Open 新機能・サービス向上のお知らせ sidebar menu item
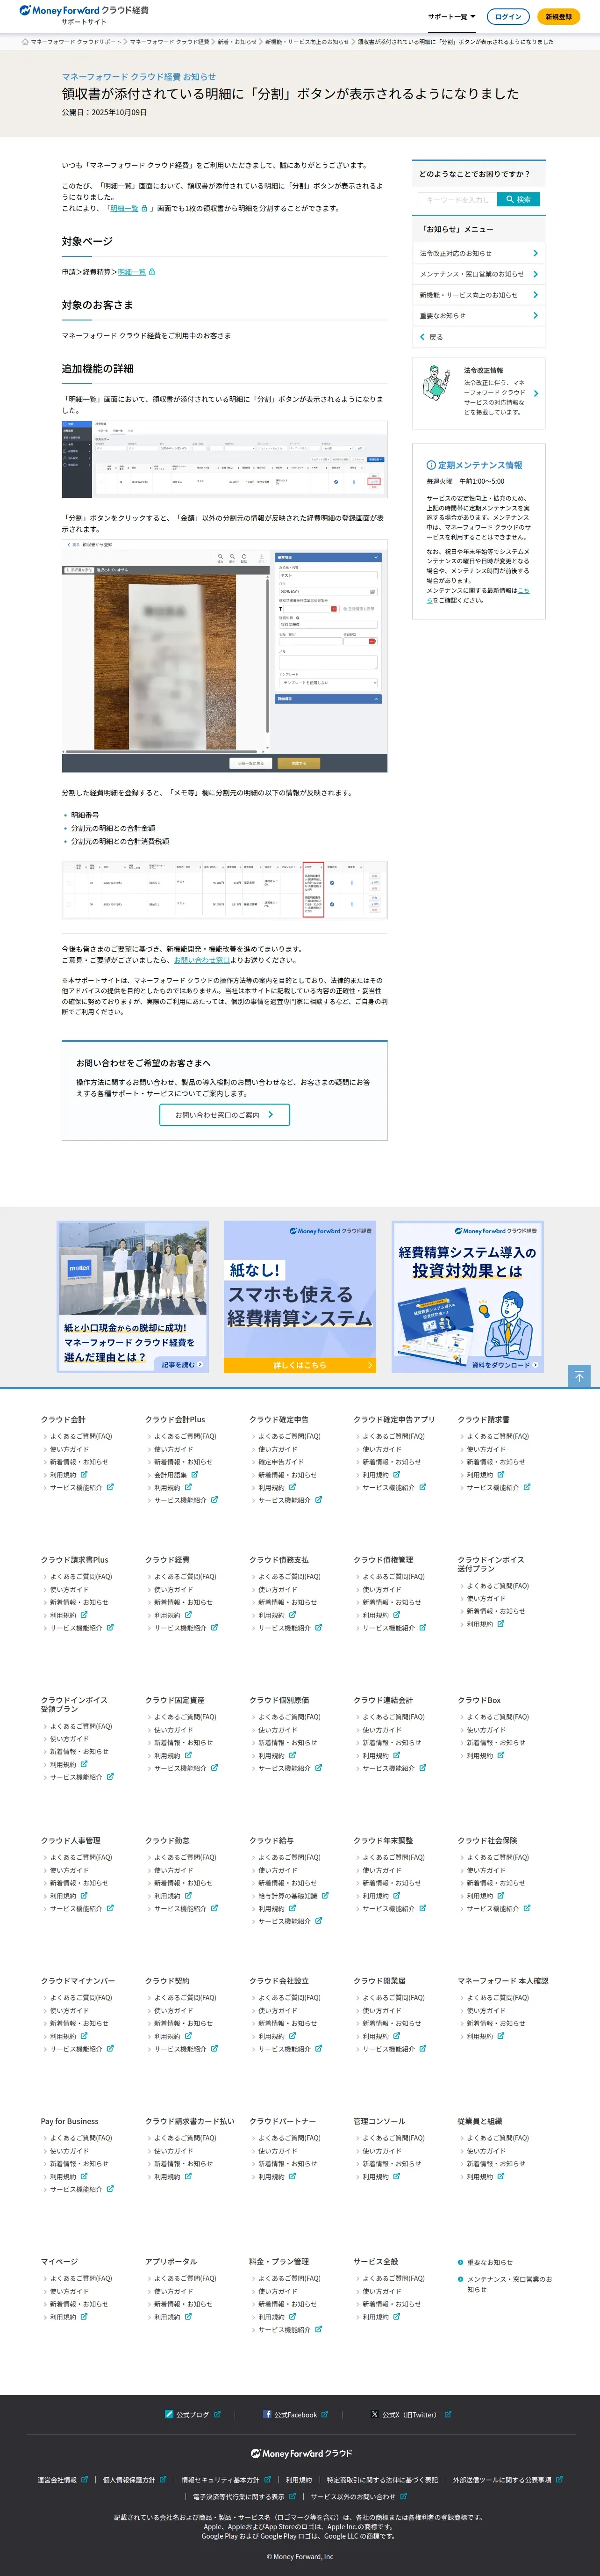The width and height of the screenshot is (600, 2576). [x=478, y=295]
